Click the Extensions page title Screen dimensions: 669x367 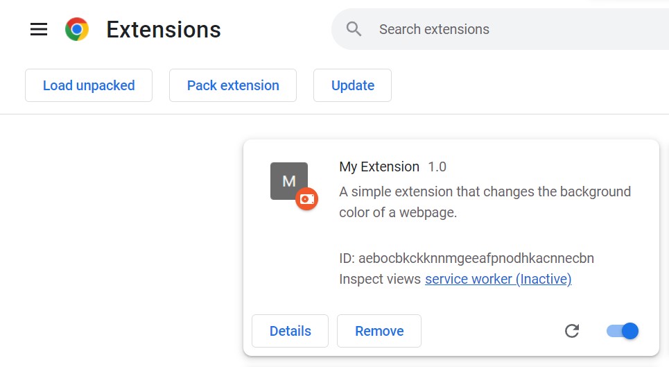[x=164, y=29]
